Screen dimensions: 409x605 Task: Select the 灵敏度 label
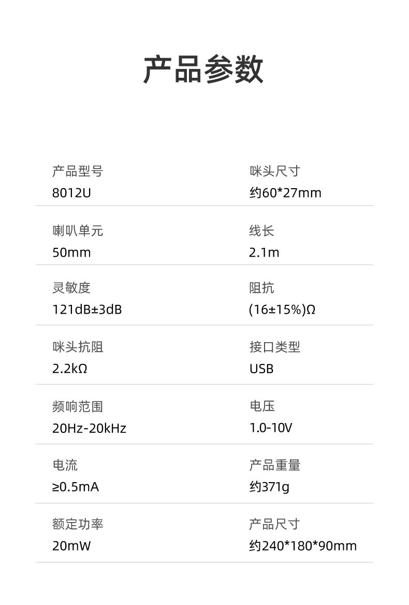pos(71,288)
